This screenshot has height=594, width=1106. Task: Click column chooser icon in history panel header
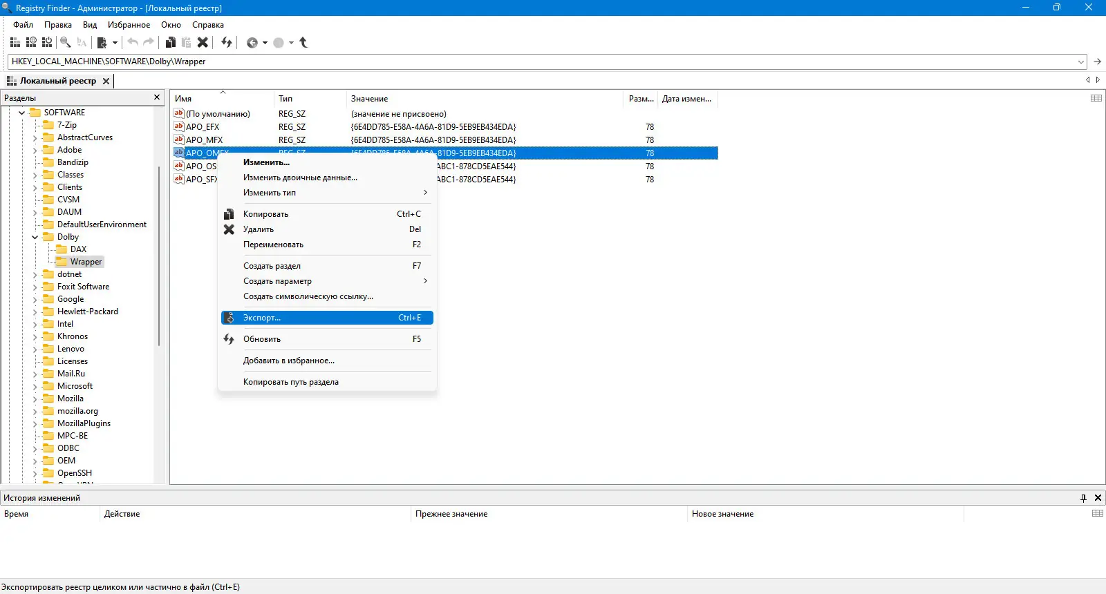click(x=1097, y=513)
